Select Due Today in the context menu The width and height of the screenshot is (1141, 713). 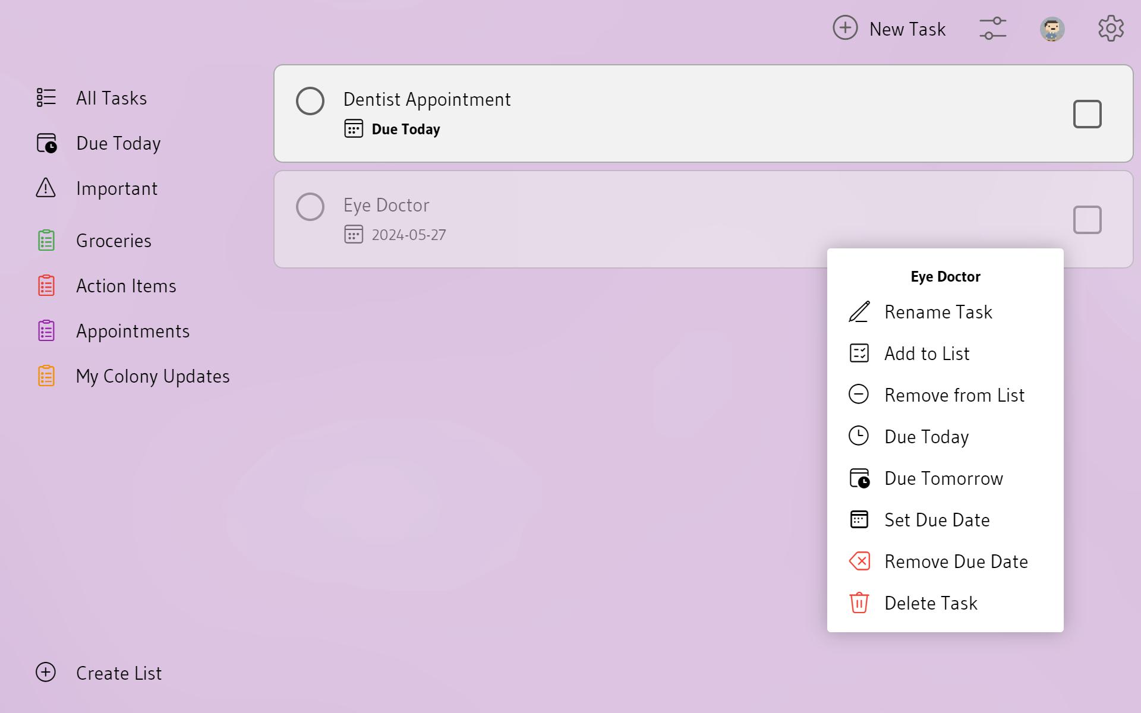point(945,436)
